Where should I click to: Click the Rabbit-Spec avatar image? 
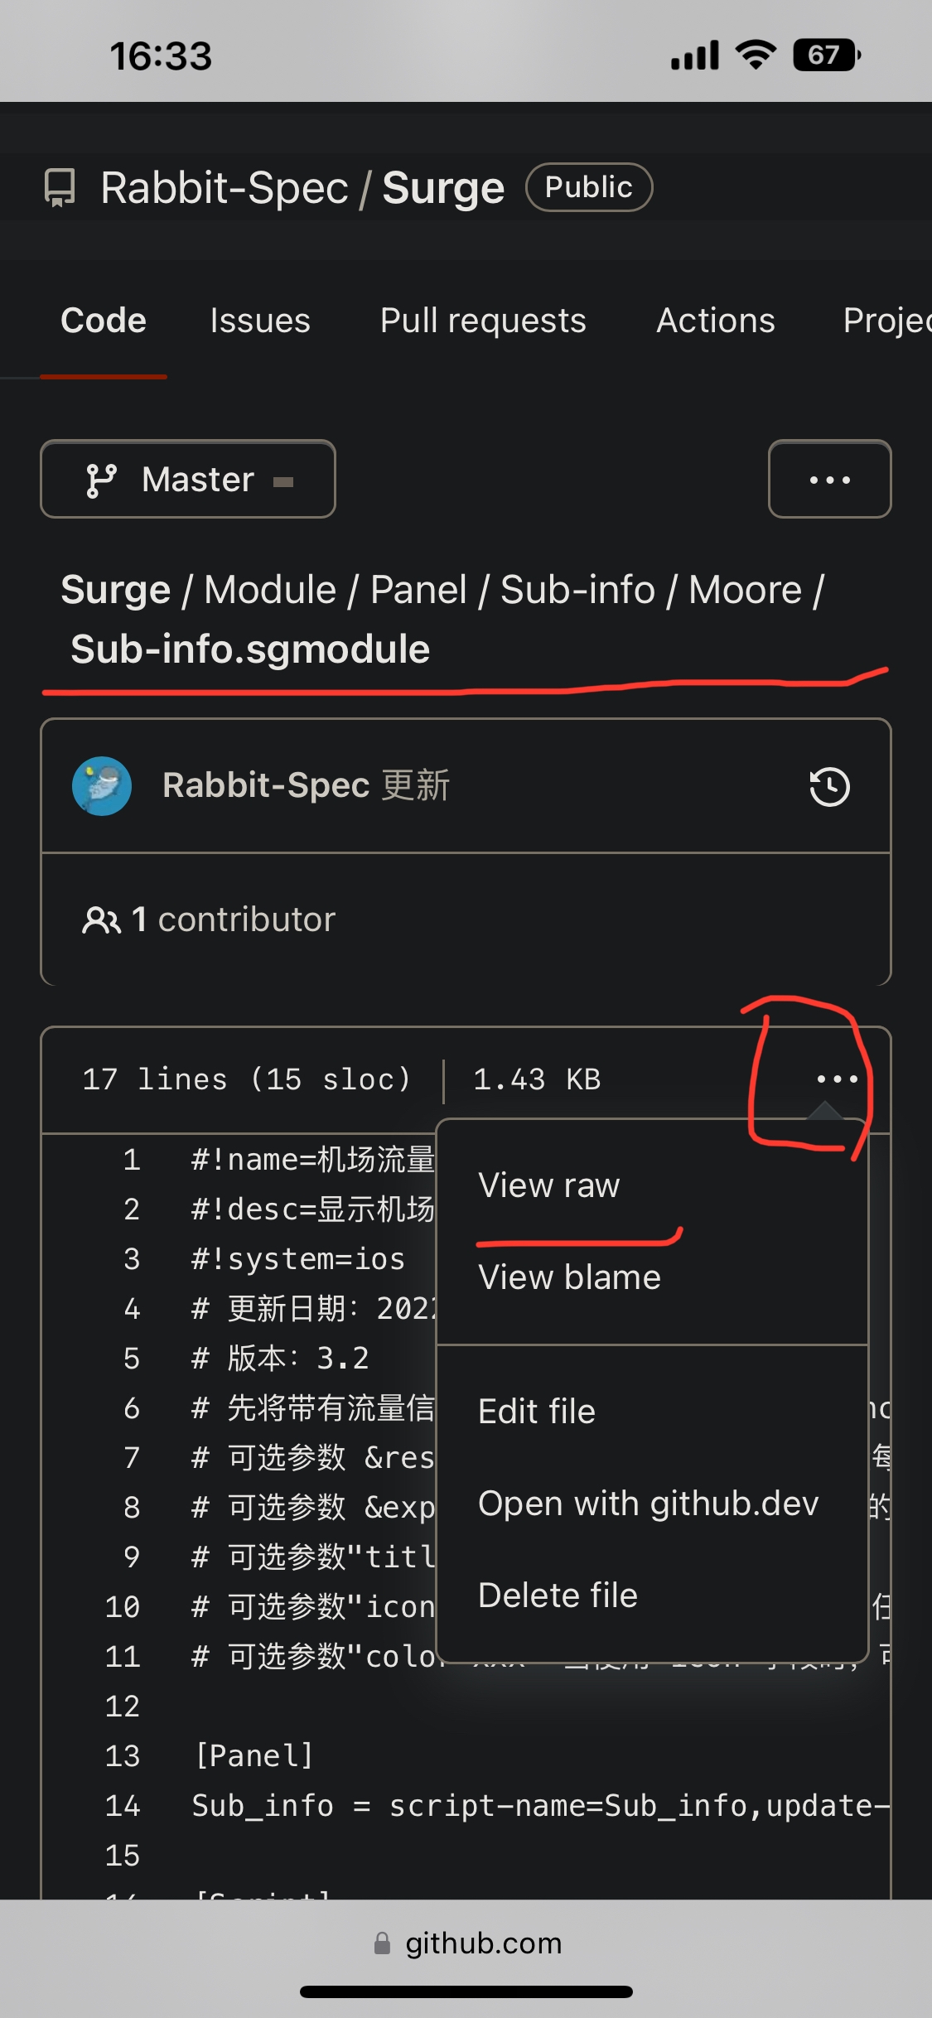click(102, 786)
